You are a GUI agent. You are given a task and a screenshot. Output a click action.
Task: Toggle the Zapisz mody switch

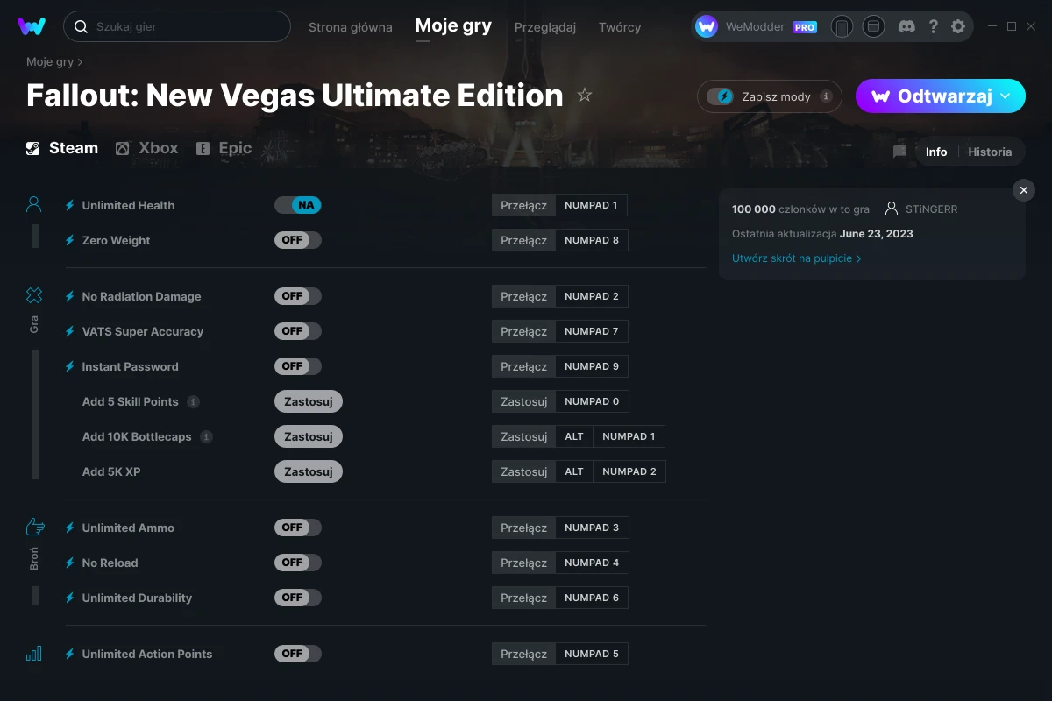[x=721, y=96]
